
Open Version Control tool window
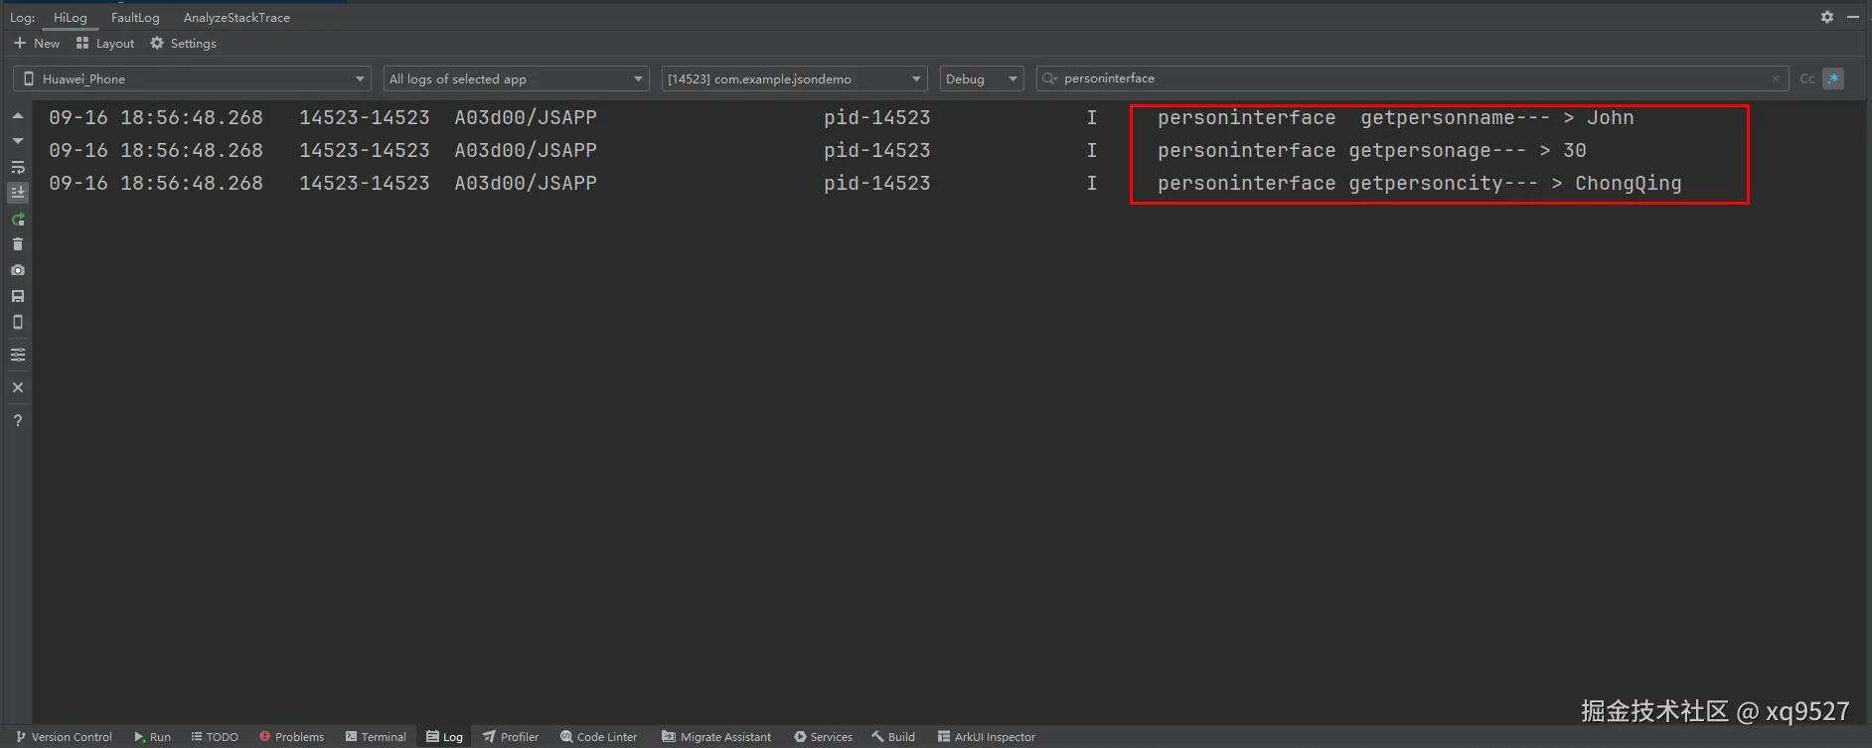click(x=64, y=737)
